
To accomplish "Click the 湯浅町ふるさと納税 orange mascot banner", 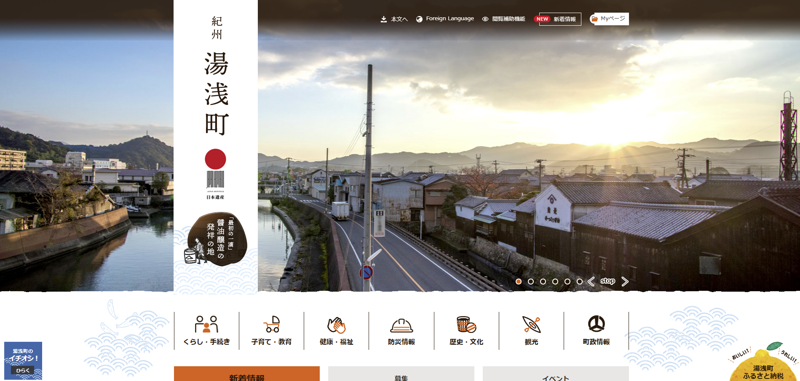I will tap(763, 362).
